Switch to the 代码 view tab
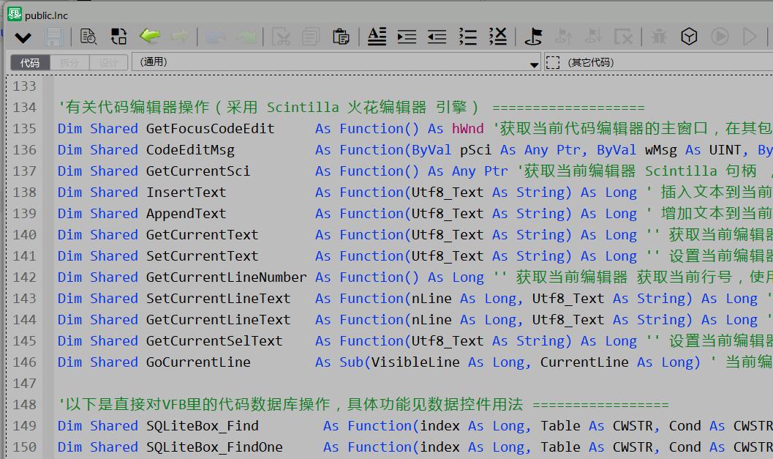The width and height of the screenshot is (773, 459). click(30, 63)
